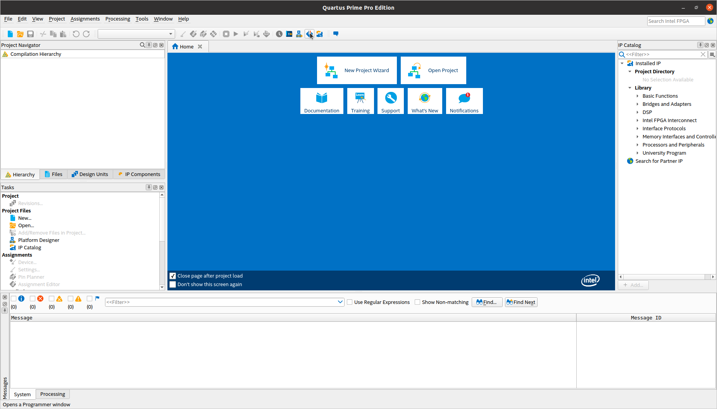This screenshot has width=717, height=409.
Task: Toggle the error messages checkbox
Action: tap(33, 299)
